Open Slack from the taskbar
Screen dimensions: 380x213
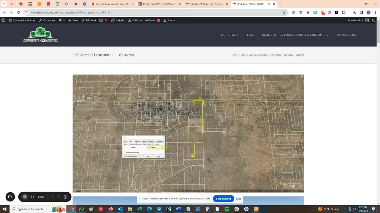click(237, 209)
